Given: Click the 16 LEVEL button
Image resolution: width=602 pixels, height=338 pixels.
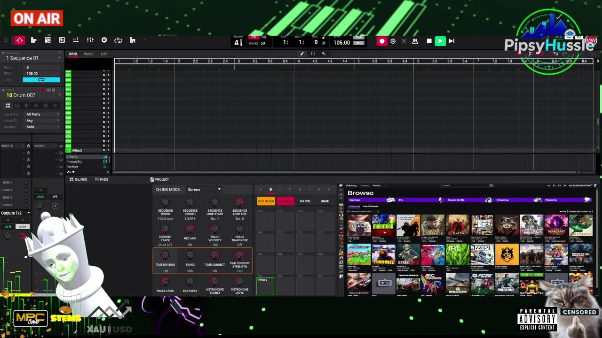Looking at the screenshot, I should (x=305, y=201).
